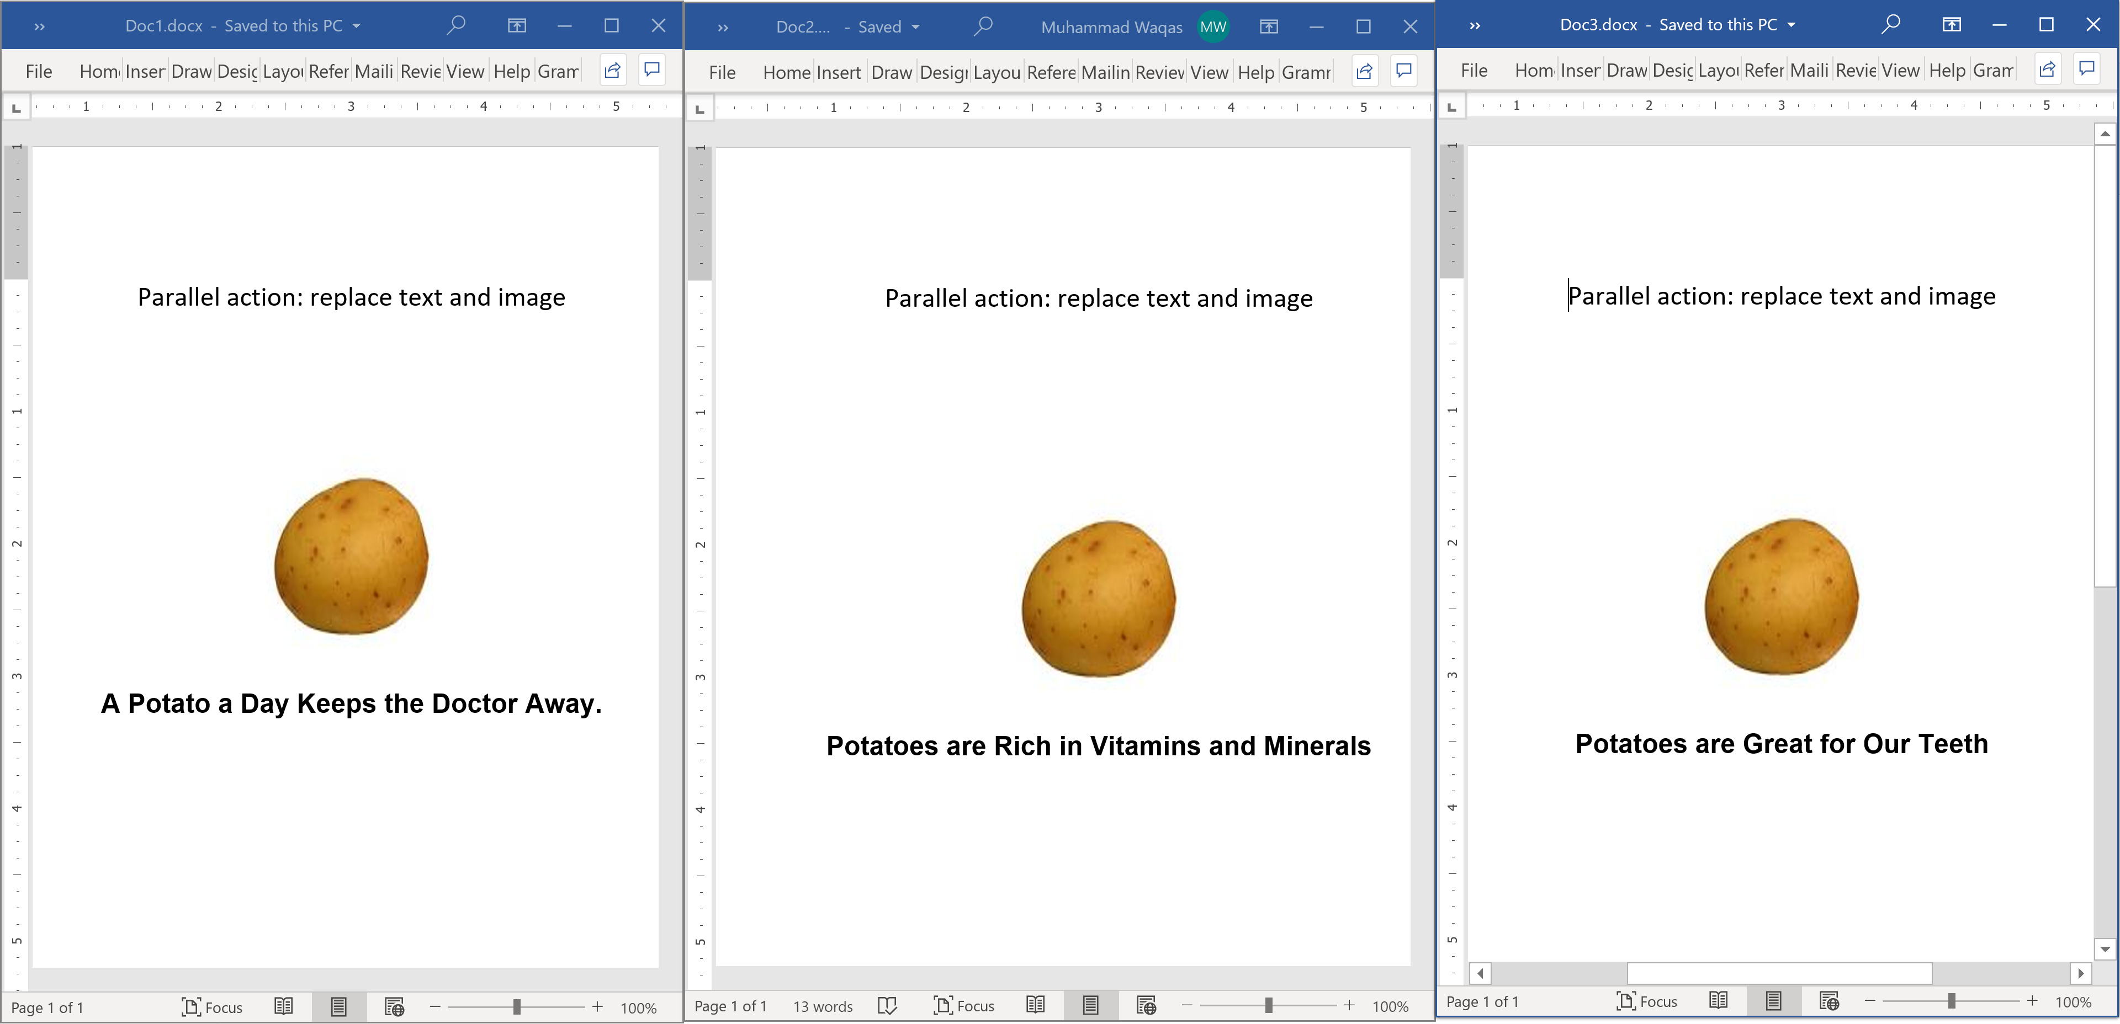Click zoom slider handle in Doc1 status bar
The image size is (2120, 1024).
[517, 1007]
